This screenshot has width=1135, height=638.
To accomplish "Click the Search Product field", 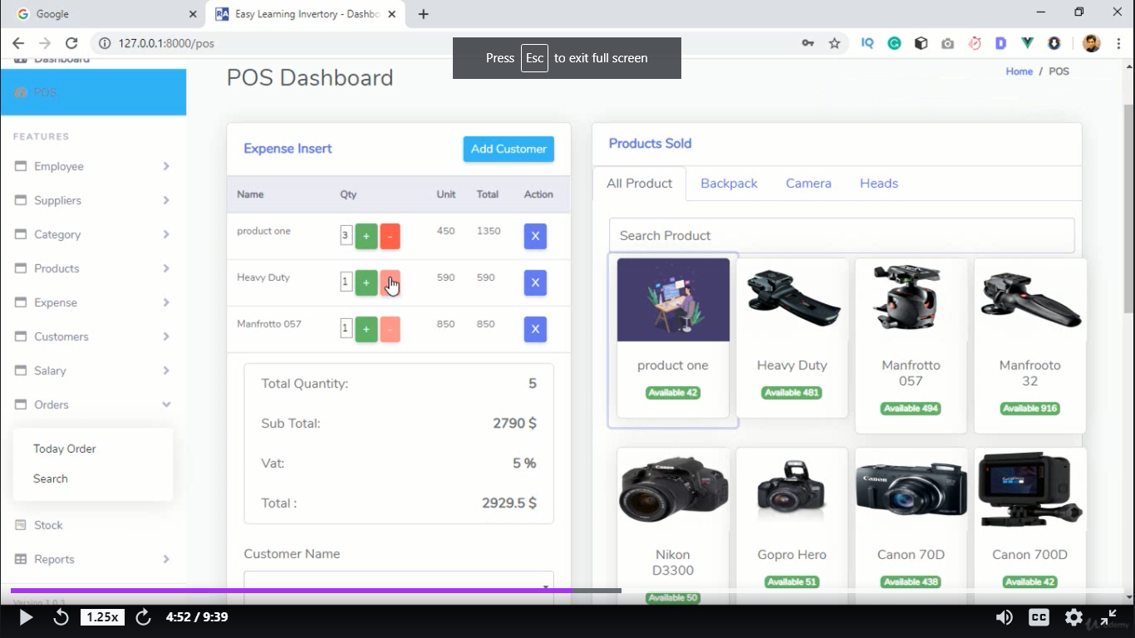I will point(842,236).
